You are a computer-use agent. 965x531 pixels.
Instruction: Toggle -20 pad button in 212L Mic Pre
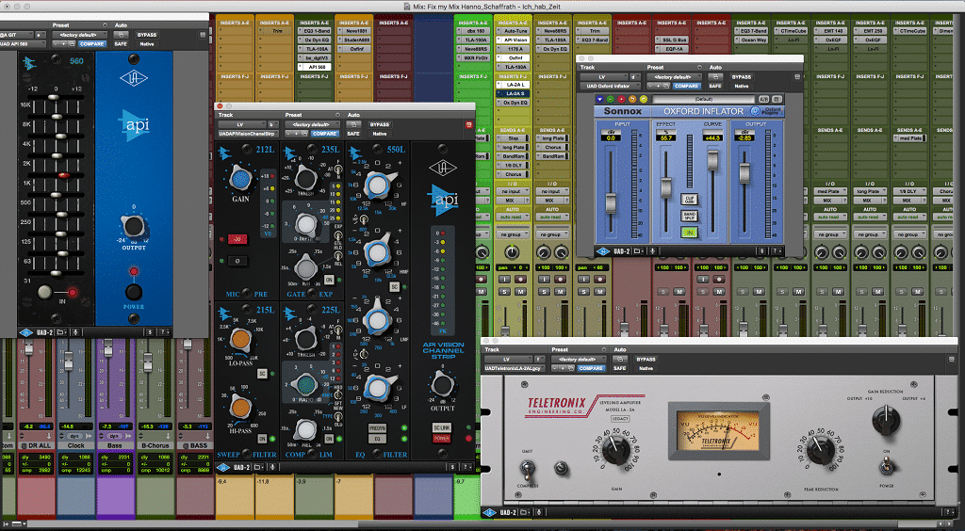click(237, 239)
